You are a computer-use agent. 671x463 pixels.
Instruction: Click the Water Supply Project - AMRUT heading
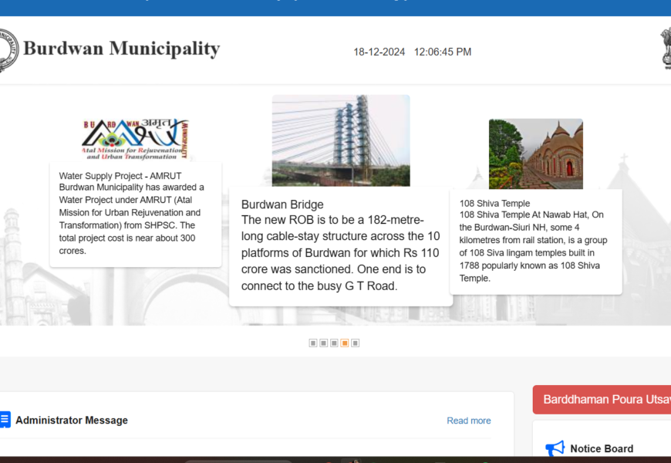click(x=120, y=176)
